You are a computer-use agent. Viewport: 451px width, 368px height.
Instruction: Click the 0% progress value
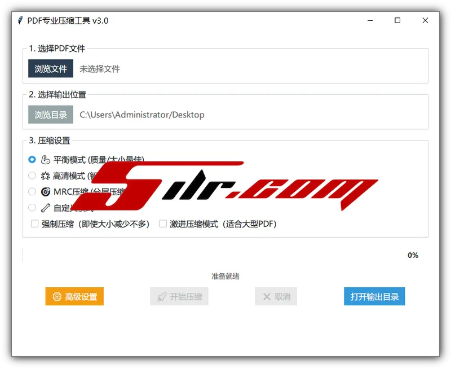click(413, 256)
